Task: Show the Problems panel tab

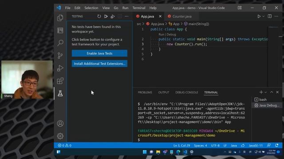Action: [145, 92]
